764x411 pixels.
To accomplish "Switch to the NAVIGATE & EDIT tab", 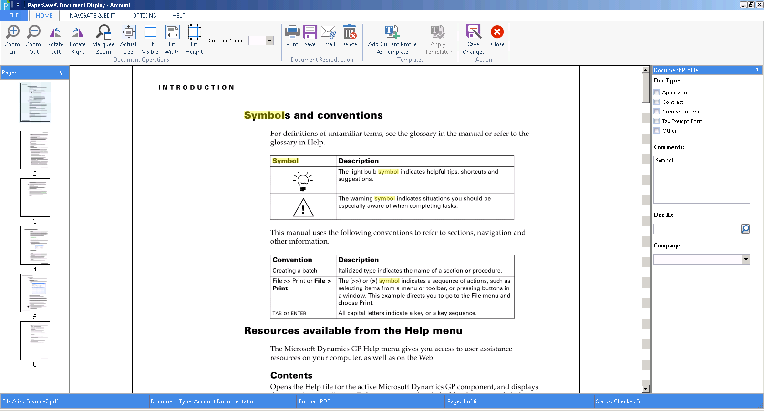I will click(93, 15).
